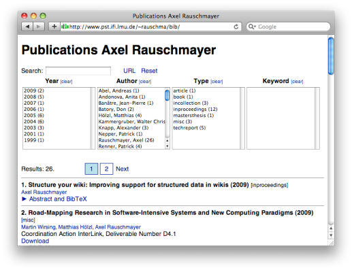352x270 pixels.
Task: Select type misc (3)
Action: tap(182, 122)
